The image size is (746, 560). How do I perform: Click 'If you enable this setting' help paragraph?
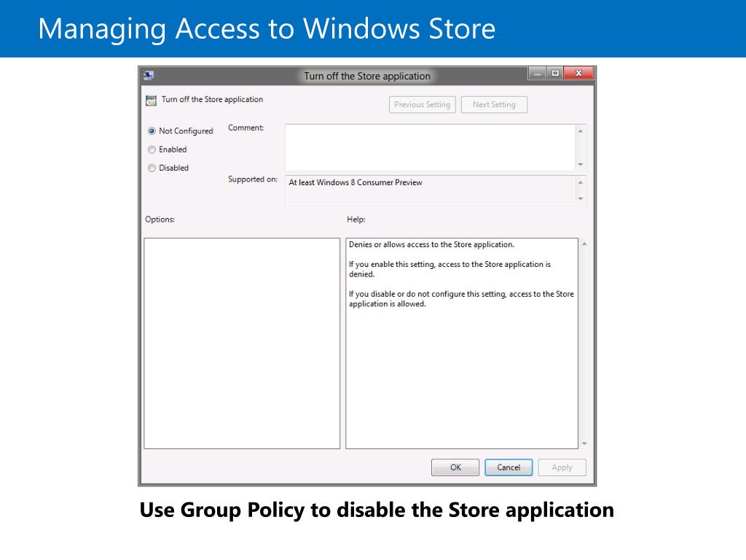point(449,269)
